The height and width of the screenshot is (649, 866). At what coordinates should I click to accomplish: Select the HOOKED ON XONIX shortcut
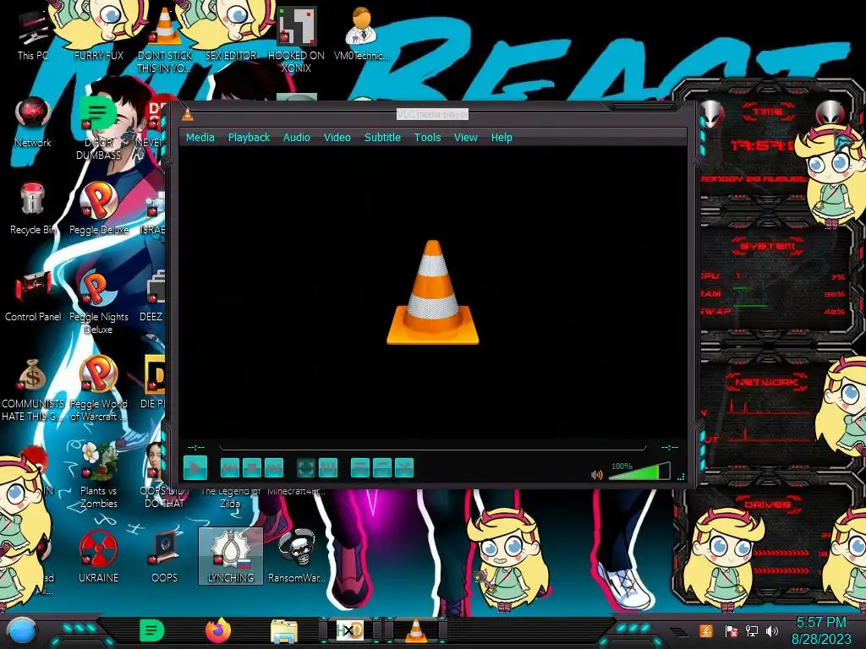[x=297, y=41]
